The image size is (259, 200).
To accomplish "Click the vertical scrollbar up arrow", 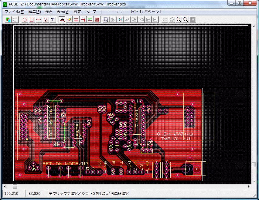I will 254,26.
